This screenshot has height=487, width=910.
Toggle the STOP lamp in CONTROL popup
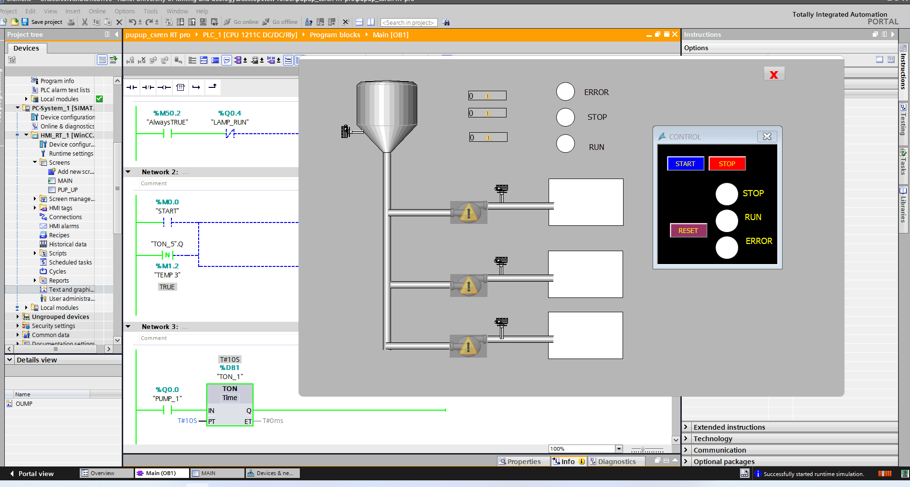coord(727,194)
